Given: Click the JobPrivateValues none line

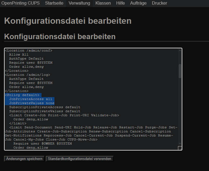Looking at the screenshot, I should [32, 103].
